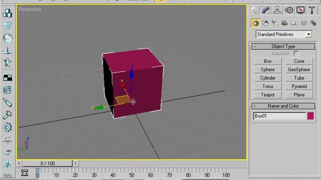
Task: Select the Systems gears category icon
Action: [x=313, y=23]
